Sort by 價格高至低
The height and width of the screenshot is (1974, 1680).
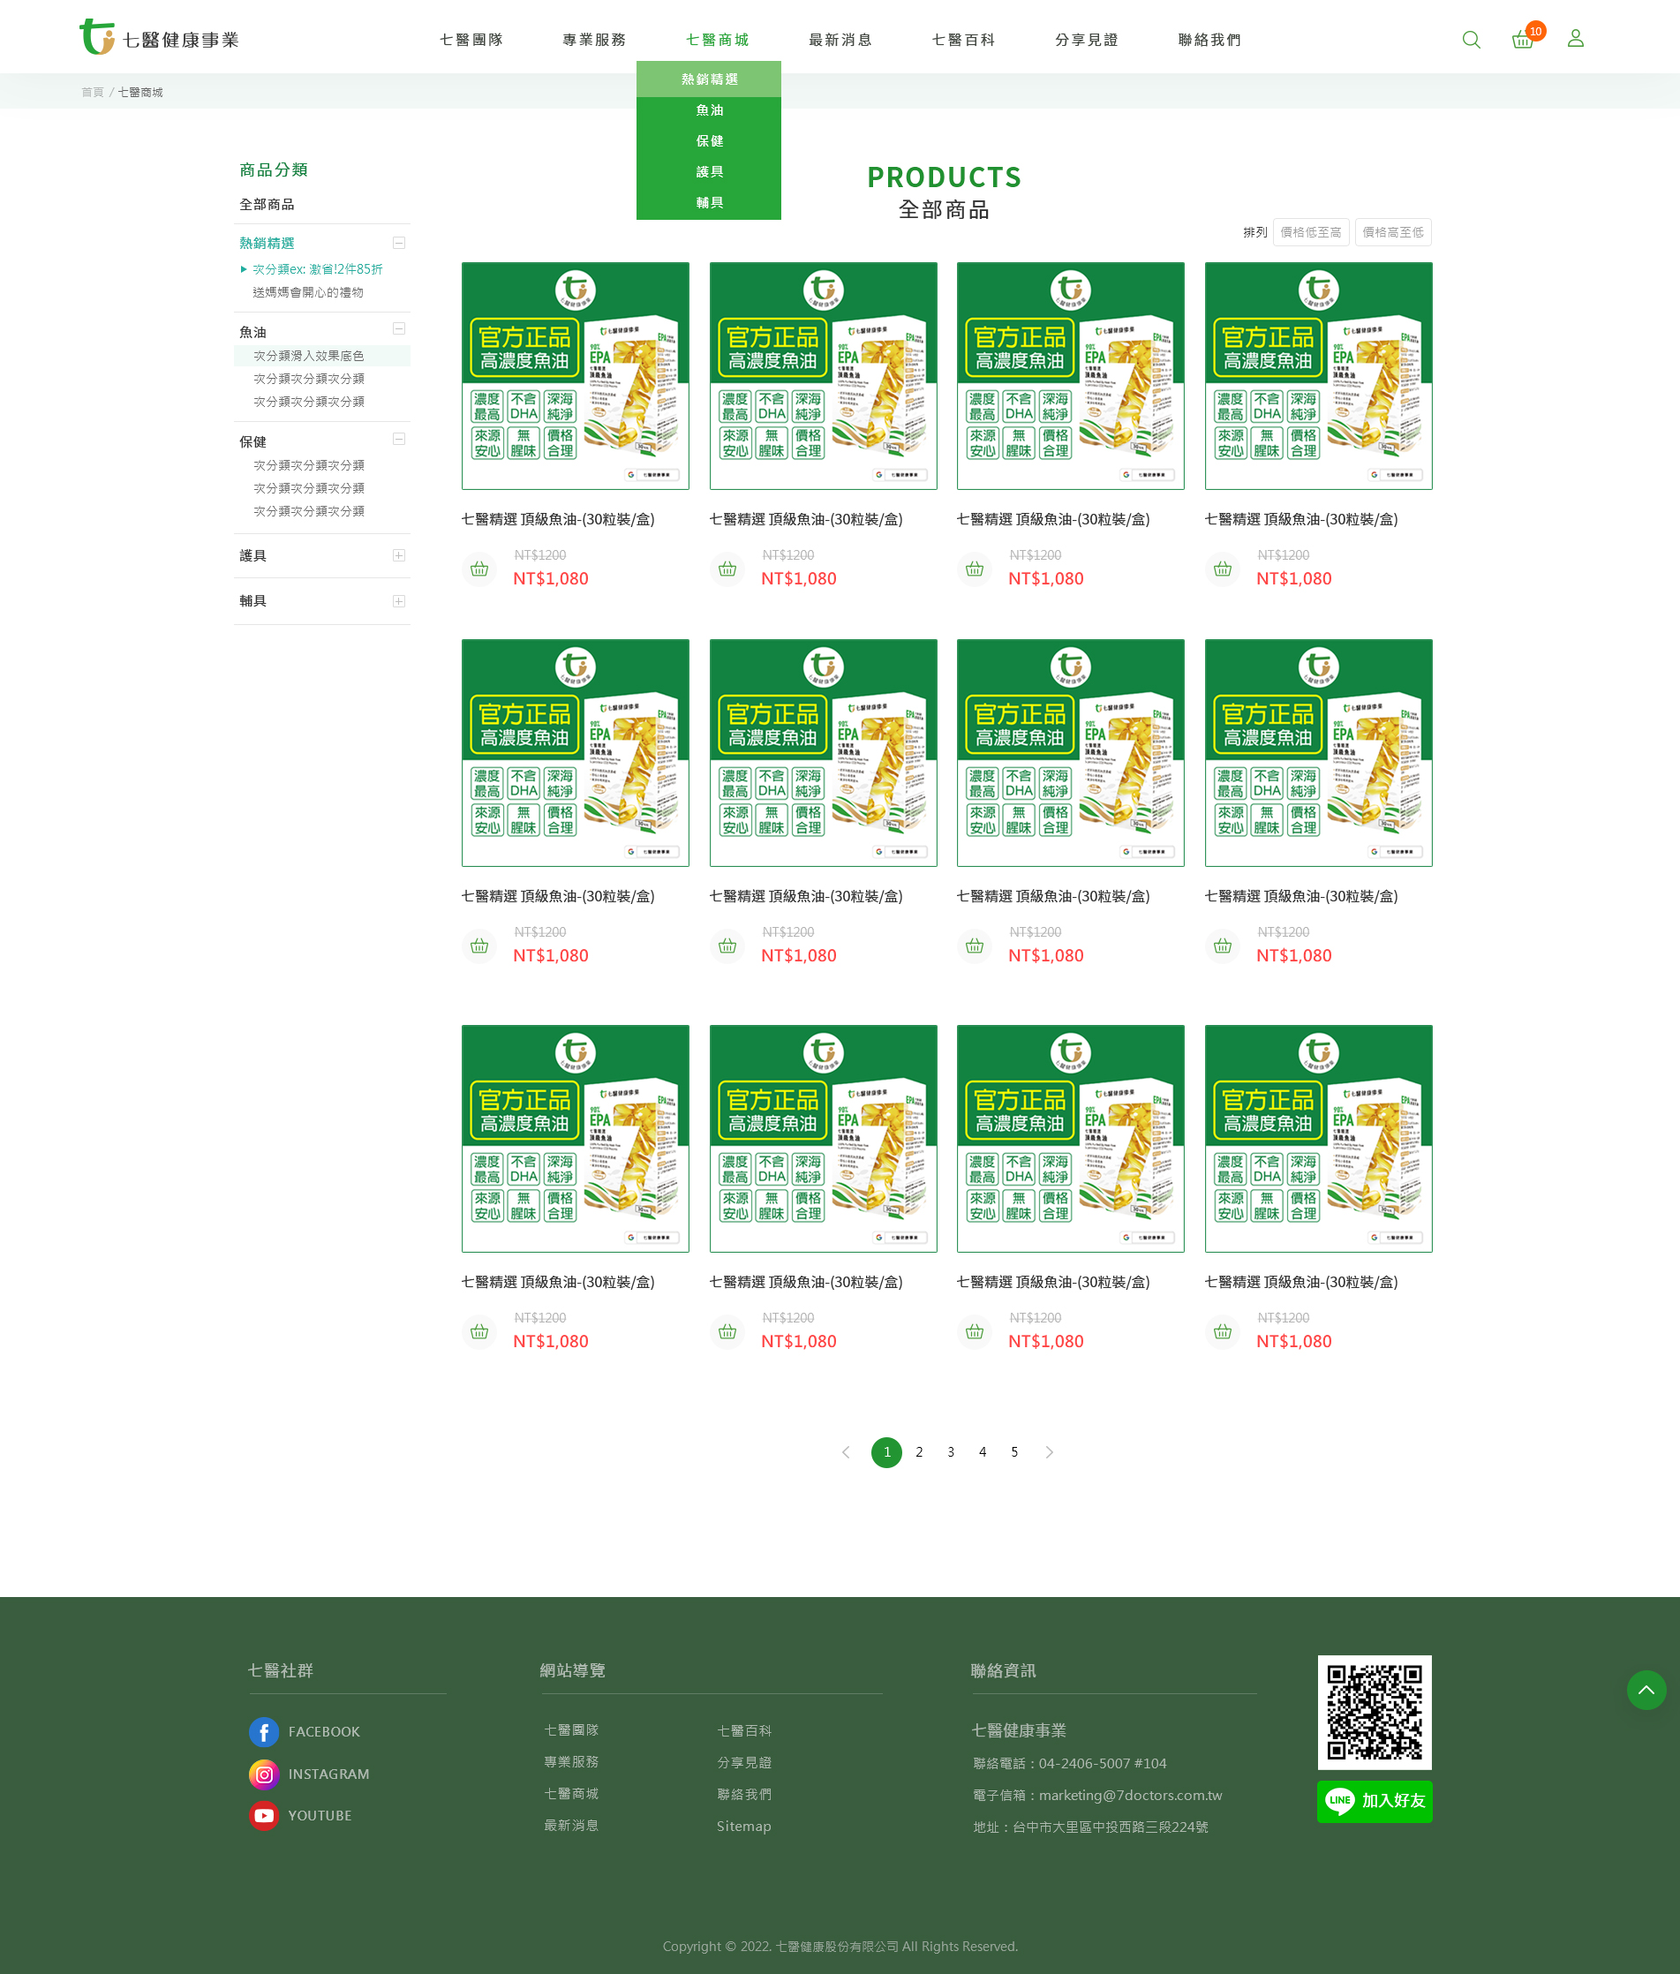pyautogui.click(x=1392, y=232)
